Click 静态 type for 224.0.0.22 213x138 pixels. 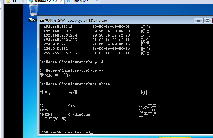(145, 44)
